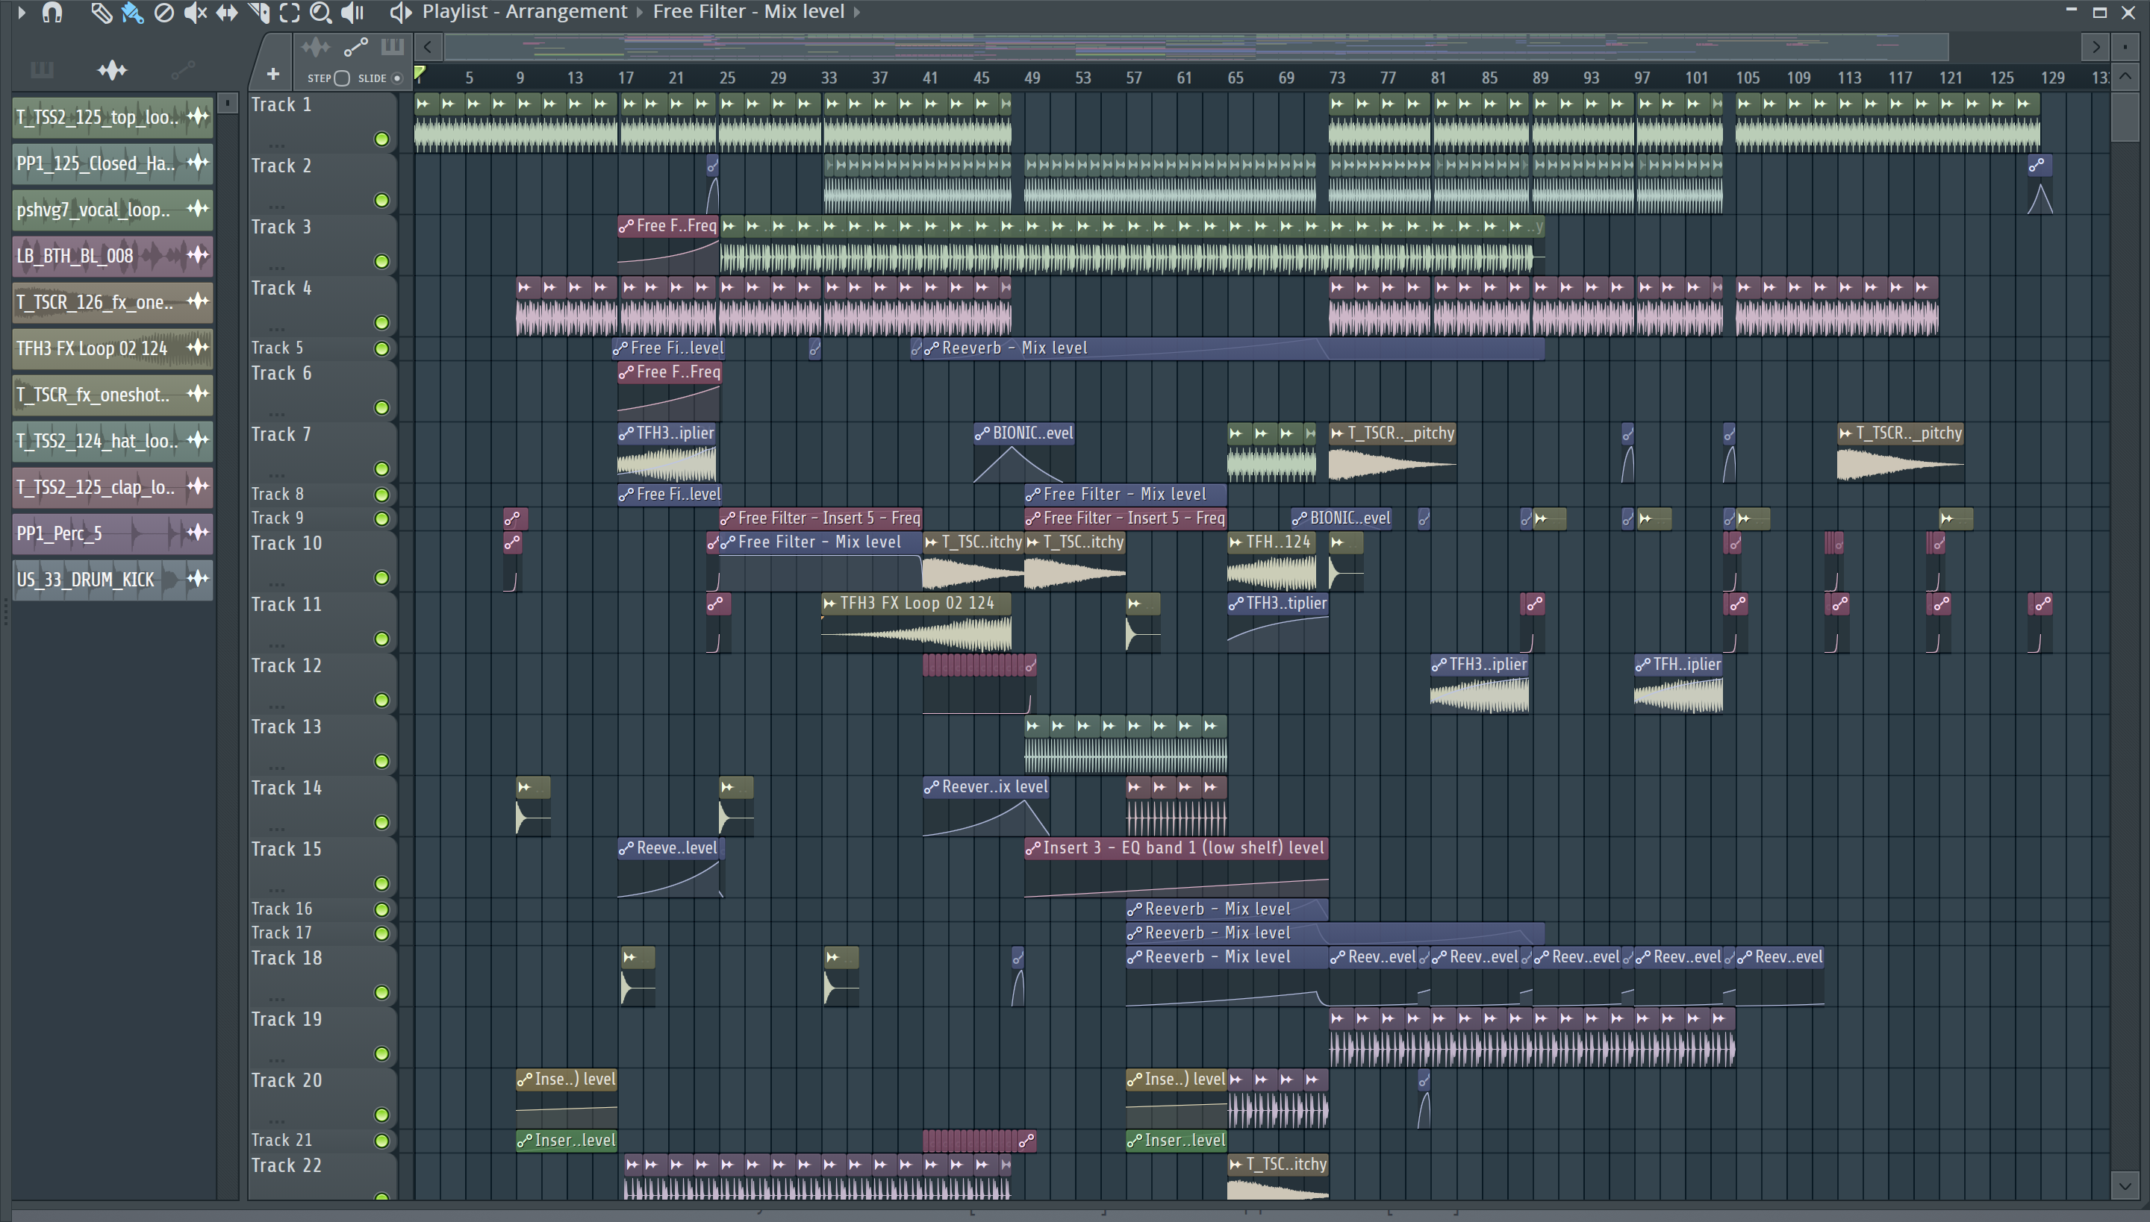Click automation clip focus icon above SLIDE
Viewport: 2150px width, 1222px height.
356,46
